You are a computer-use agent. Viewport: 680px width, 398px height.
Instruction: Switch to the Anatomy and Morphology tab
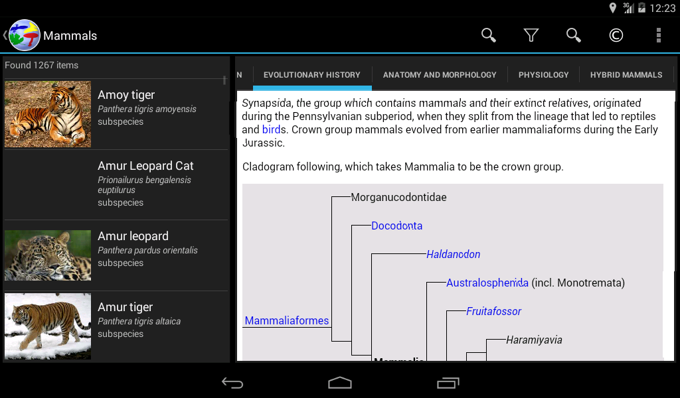(440, 75)
